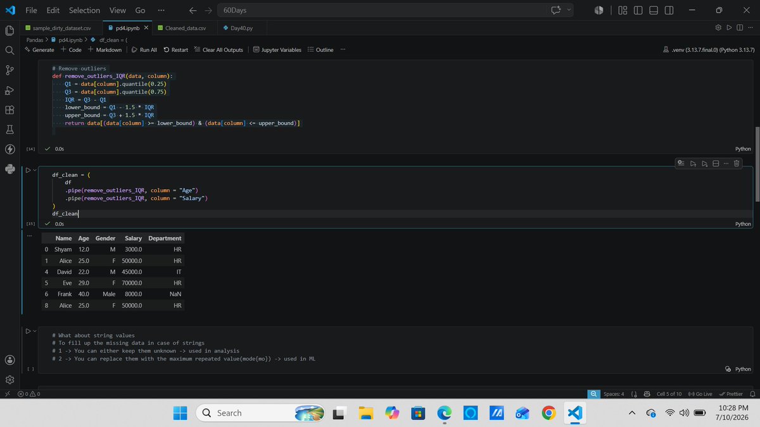
Task: Run by line in cell toolbar
Action: click(681, 163)
